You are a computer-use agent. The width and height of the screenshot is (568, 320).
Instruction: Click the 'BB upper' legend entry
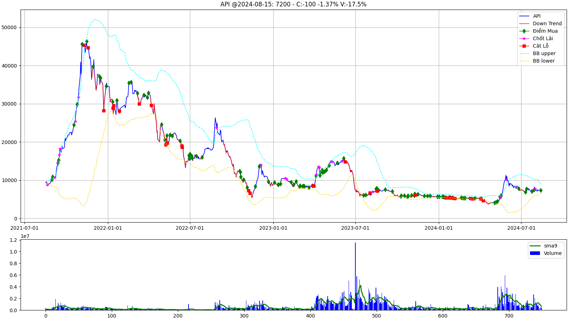(544, 53)
